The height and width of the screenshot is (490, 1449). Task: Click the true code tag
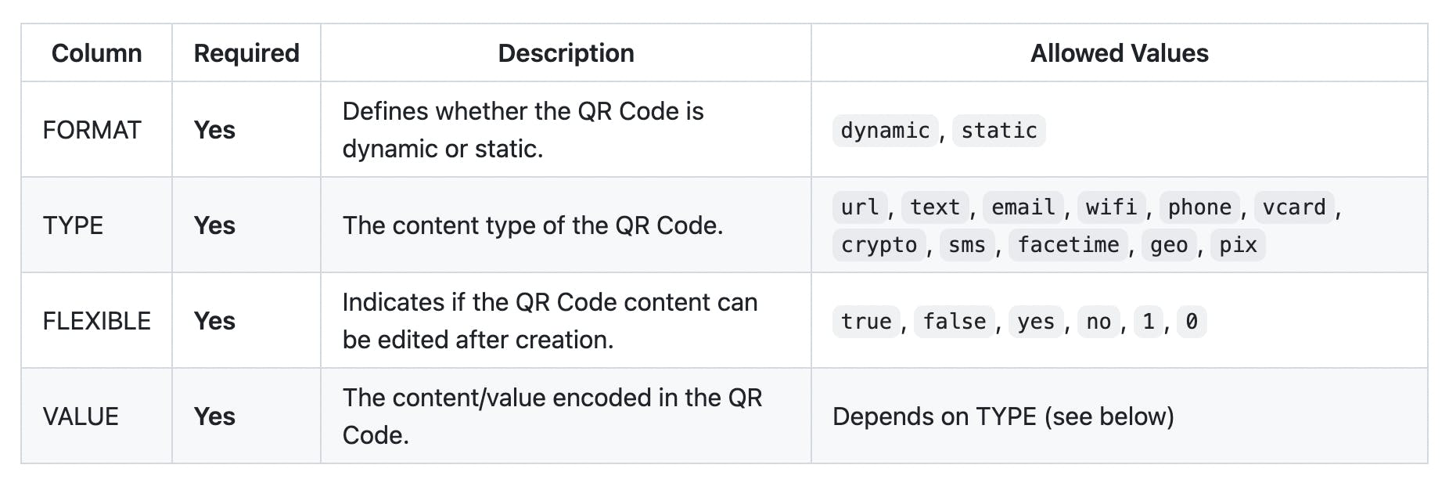coord(866,322)
